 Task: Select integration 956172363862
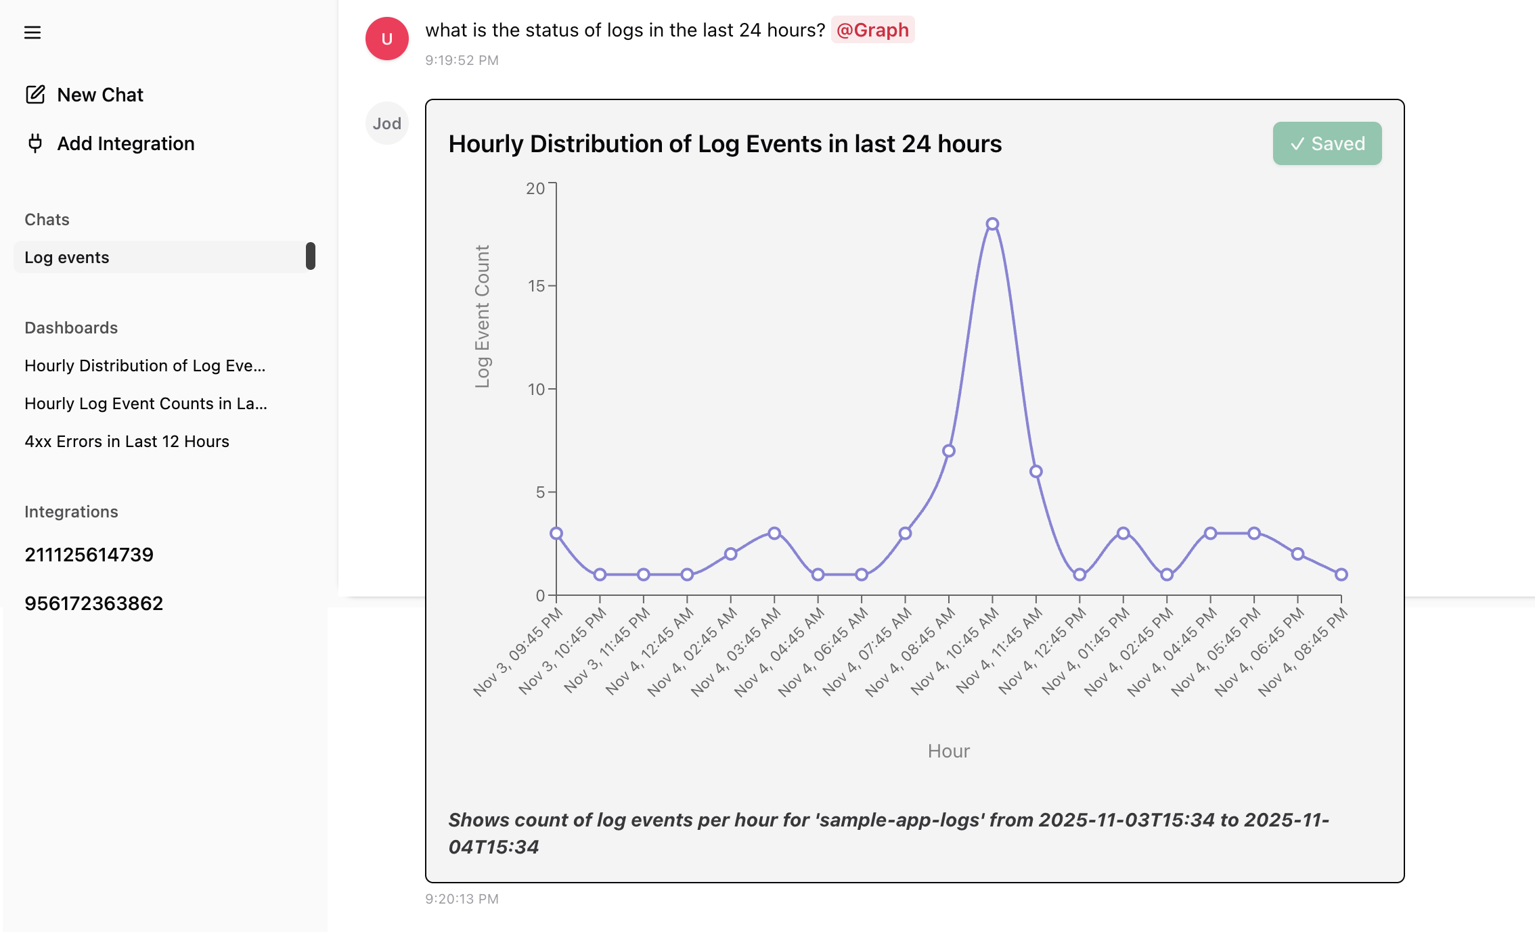(94, 603)
